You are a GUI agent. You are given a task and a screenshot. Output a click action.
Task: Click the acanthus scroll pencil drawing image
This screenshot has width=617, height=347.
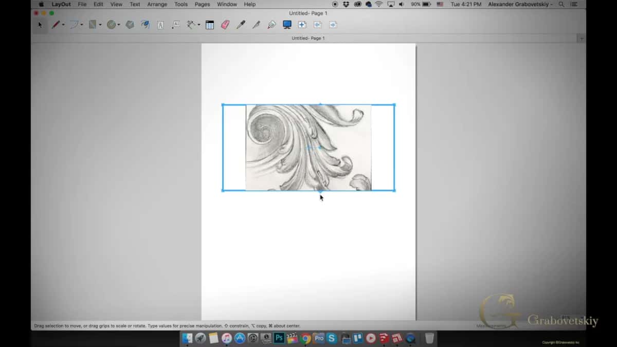pyautogui.click(x=308, y=148)
